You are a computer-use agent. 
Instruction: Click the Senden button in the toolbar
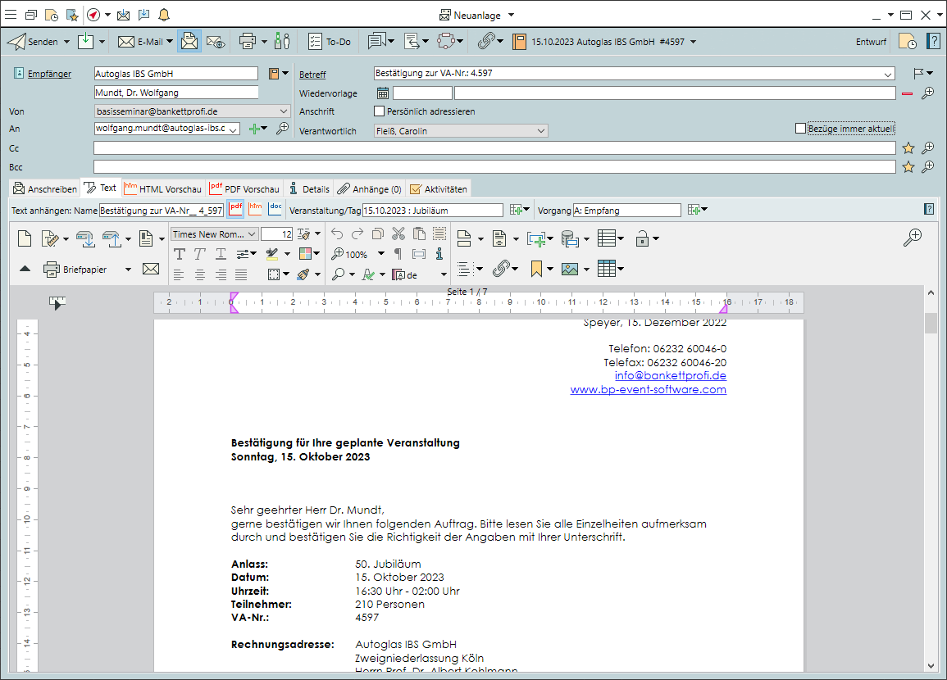tap(33, 42)
